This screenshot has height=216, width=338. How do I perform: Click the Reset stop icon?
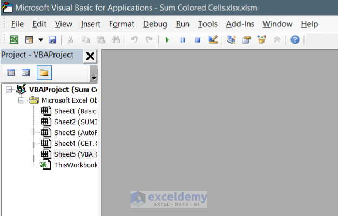pos(198,40)
